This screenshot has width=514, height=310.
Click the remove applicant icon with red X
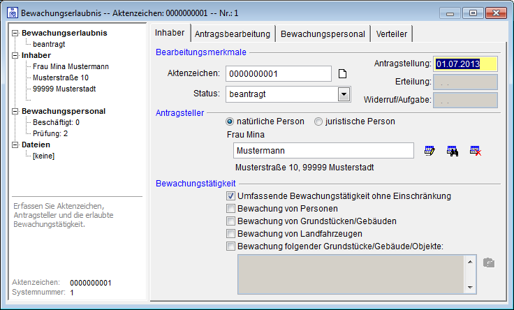point(476,150)
